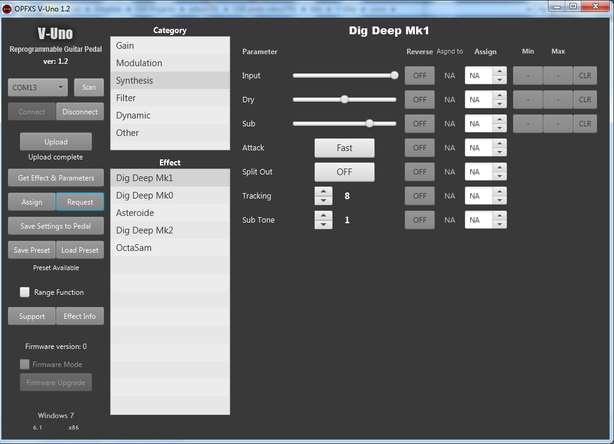
Task: Select the Synthesis category
Action: (170, 81)
